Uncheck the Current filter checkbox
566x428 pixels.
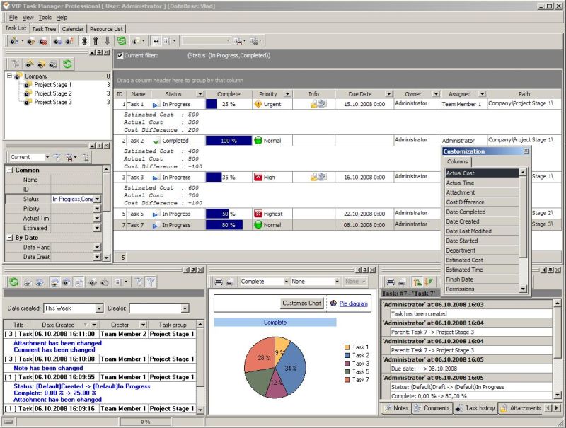pyautogui.click(x=120, y=56)
